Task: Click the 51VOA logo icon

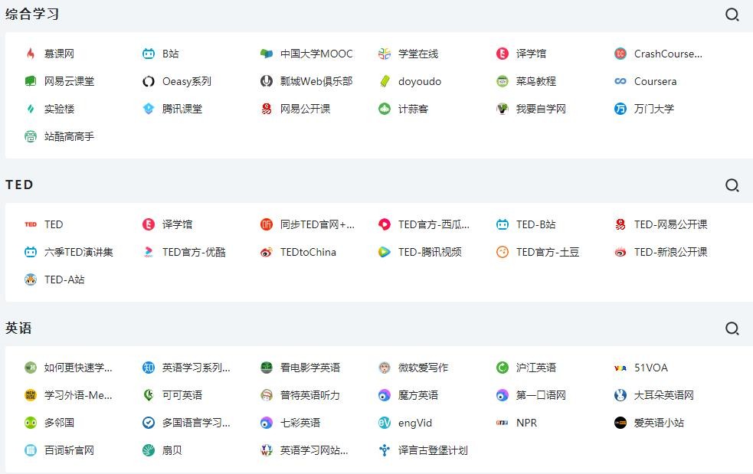Action: (620, 368)
